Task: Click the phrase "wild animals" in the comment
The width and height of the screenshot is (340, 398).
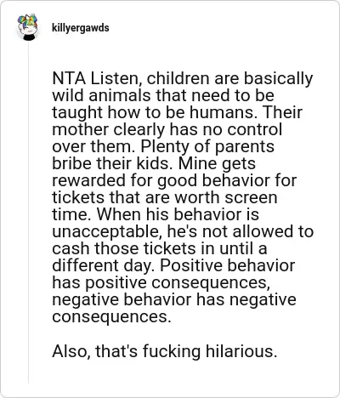Action: [101, 95]
